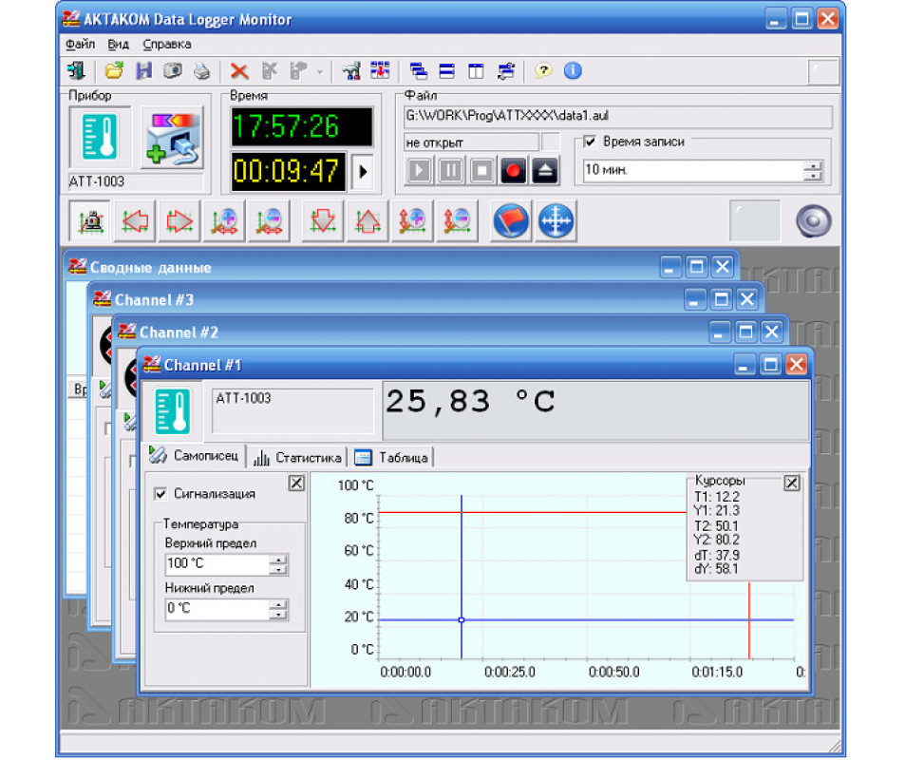Viewport: 905px width, 760px height.
Task: Close the Сигнализация panel with X
Action: (x=296, y=483)
